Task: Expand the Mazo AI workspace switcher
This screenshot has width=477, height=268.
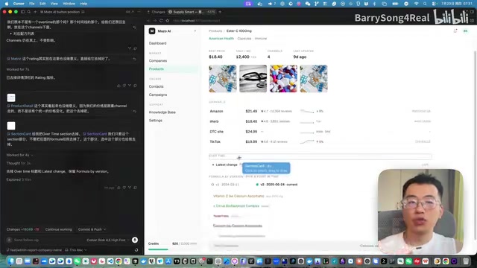Action: tap(195, 31)
